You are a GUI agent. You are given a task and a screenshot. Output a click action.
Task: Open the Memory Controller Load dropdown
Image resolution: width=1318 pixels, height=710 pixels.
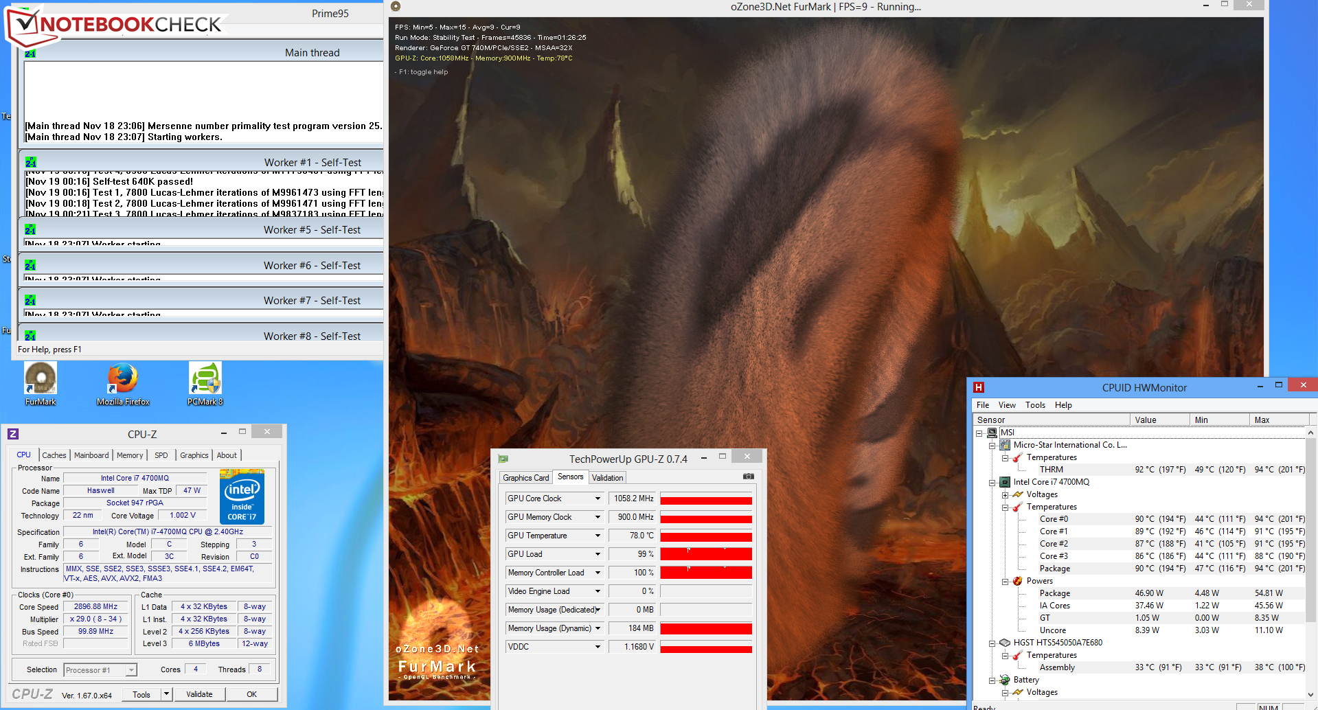pos(598,573)
